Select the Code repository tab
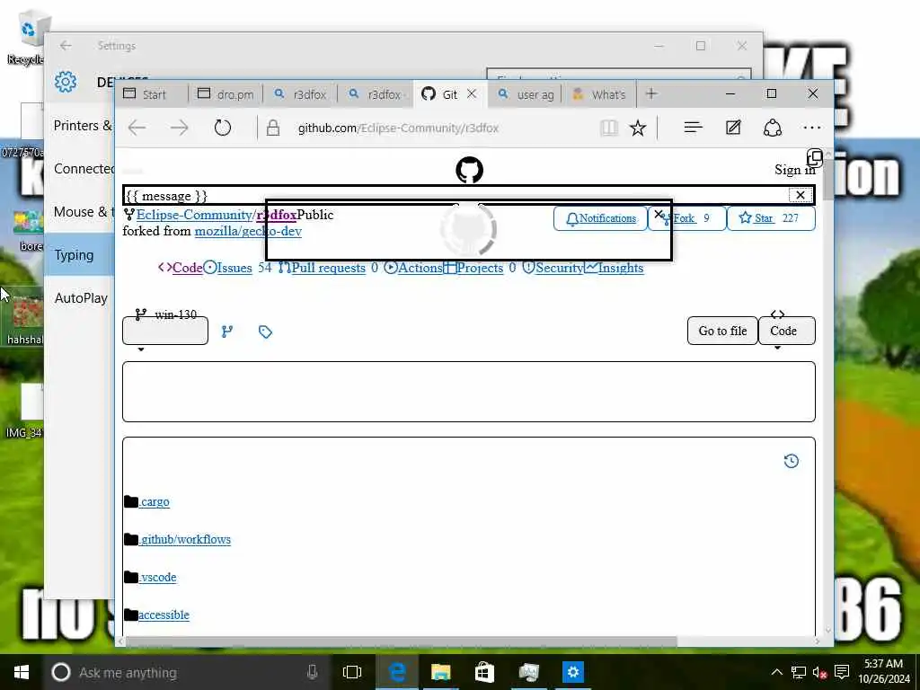Screen dimensions: 920x690 point(180,268)
